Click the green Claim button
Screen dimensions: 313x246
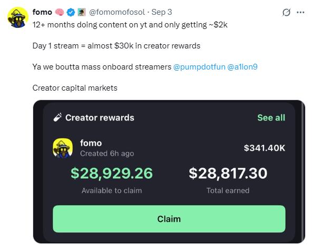[x=169, y=219]
